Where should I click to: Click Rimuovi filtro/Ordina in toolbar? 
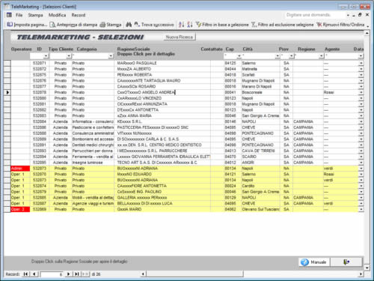point(340,25)
